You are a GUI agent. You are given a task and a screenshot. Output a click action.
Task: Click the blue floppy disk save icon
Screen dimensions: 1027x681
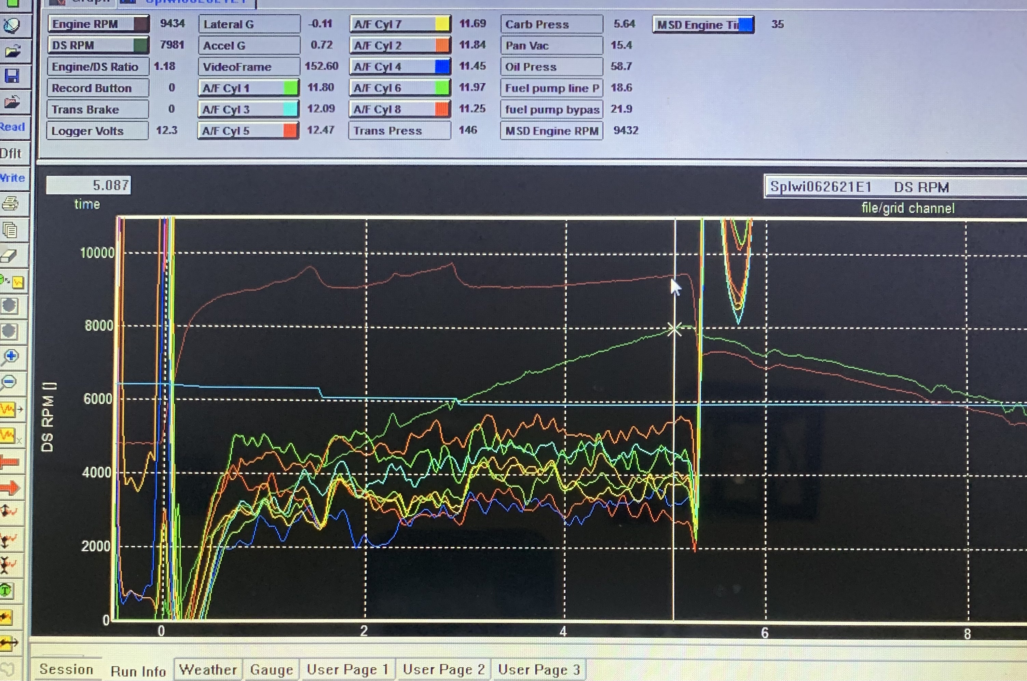12,77
